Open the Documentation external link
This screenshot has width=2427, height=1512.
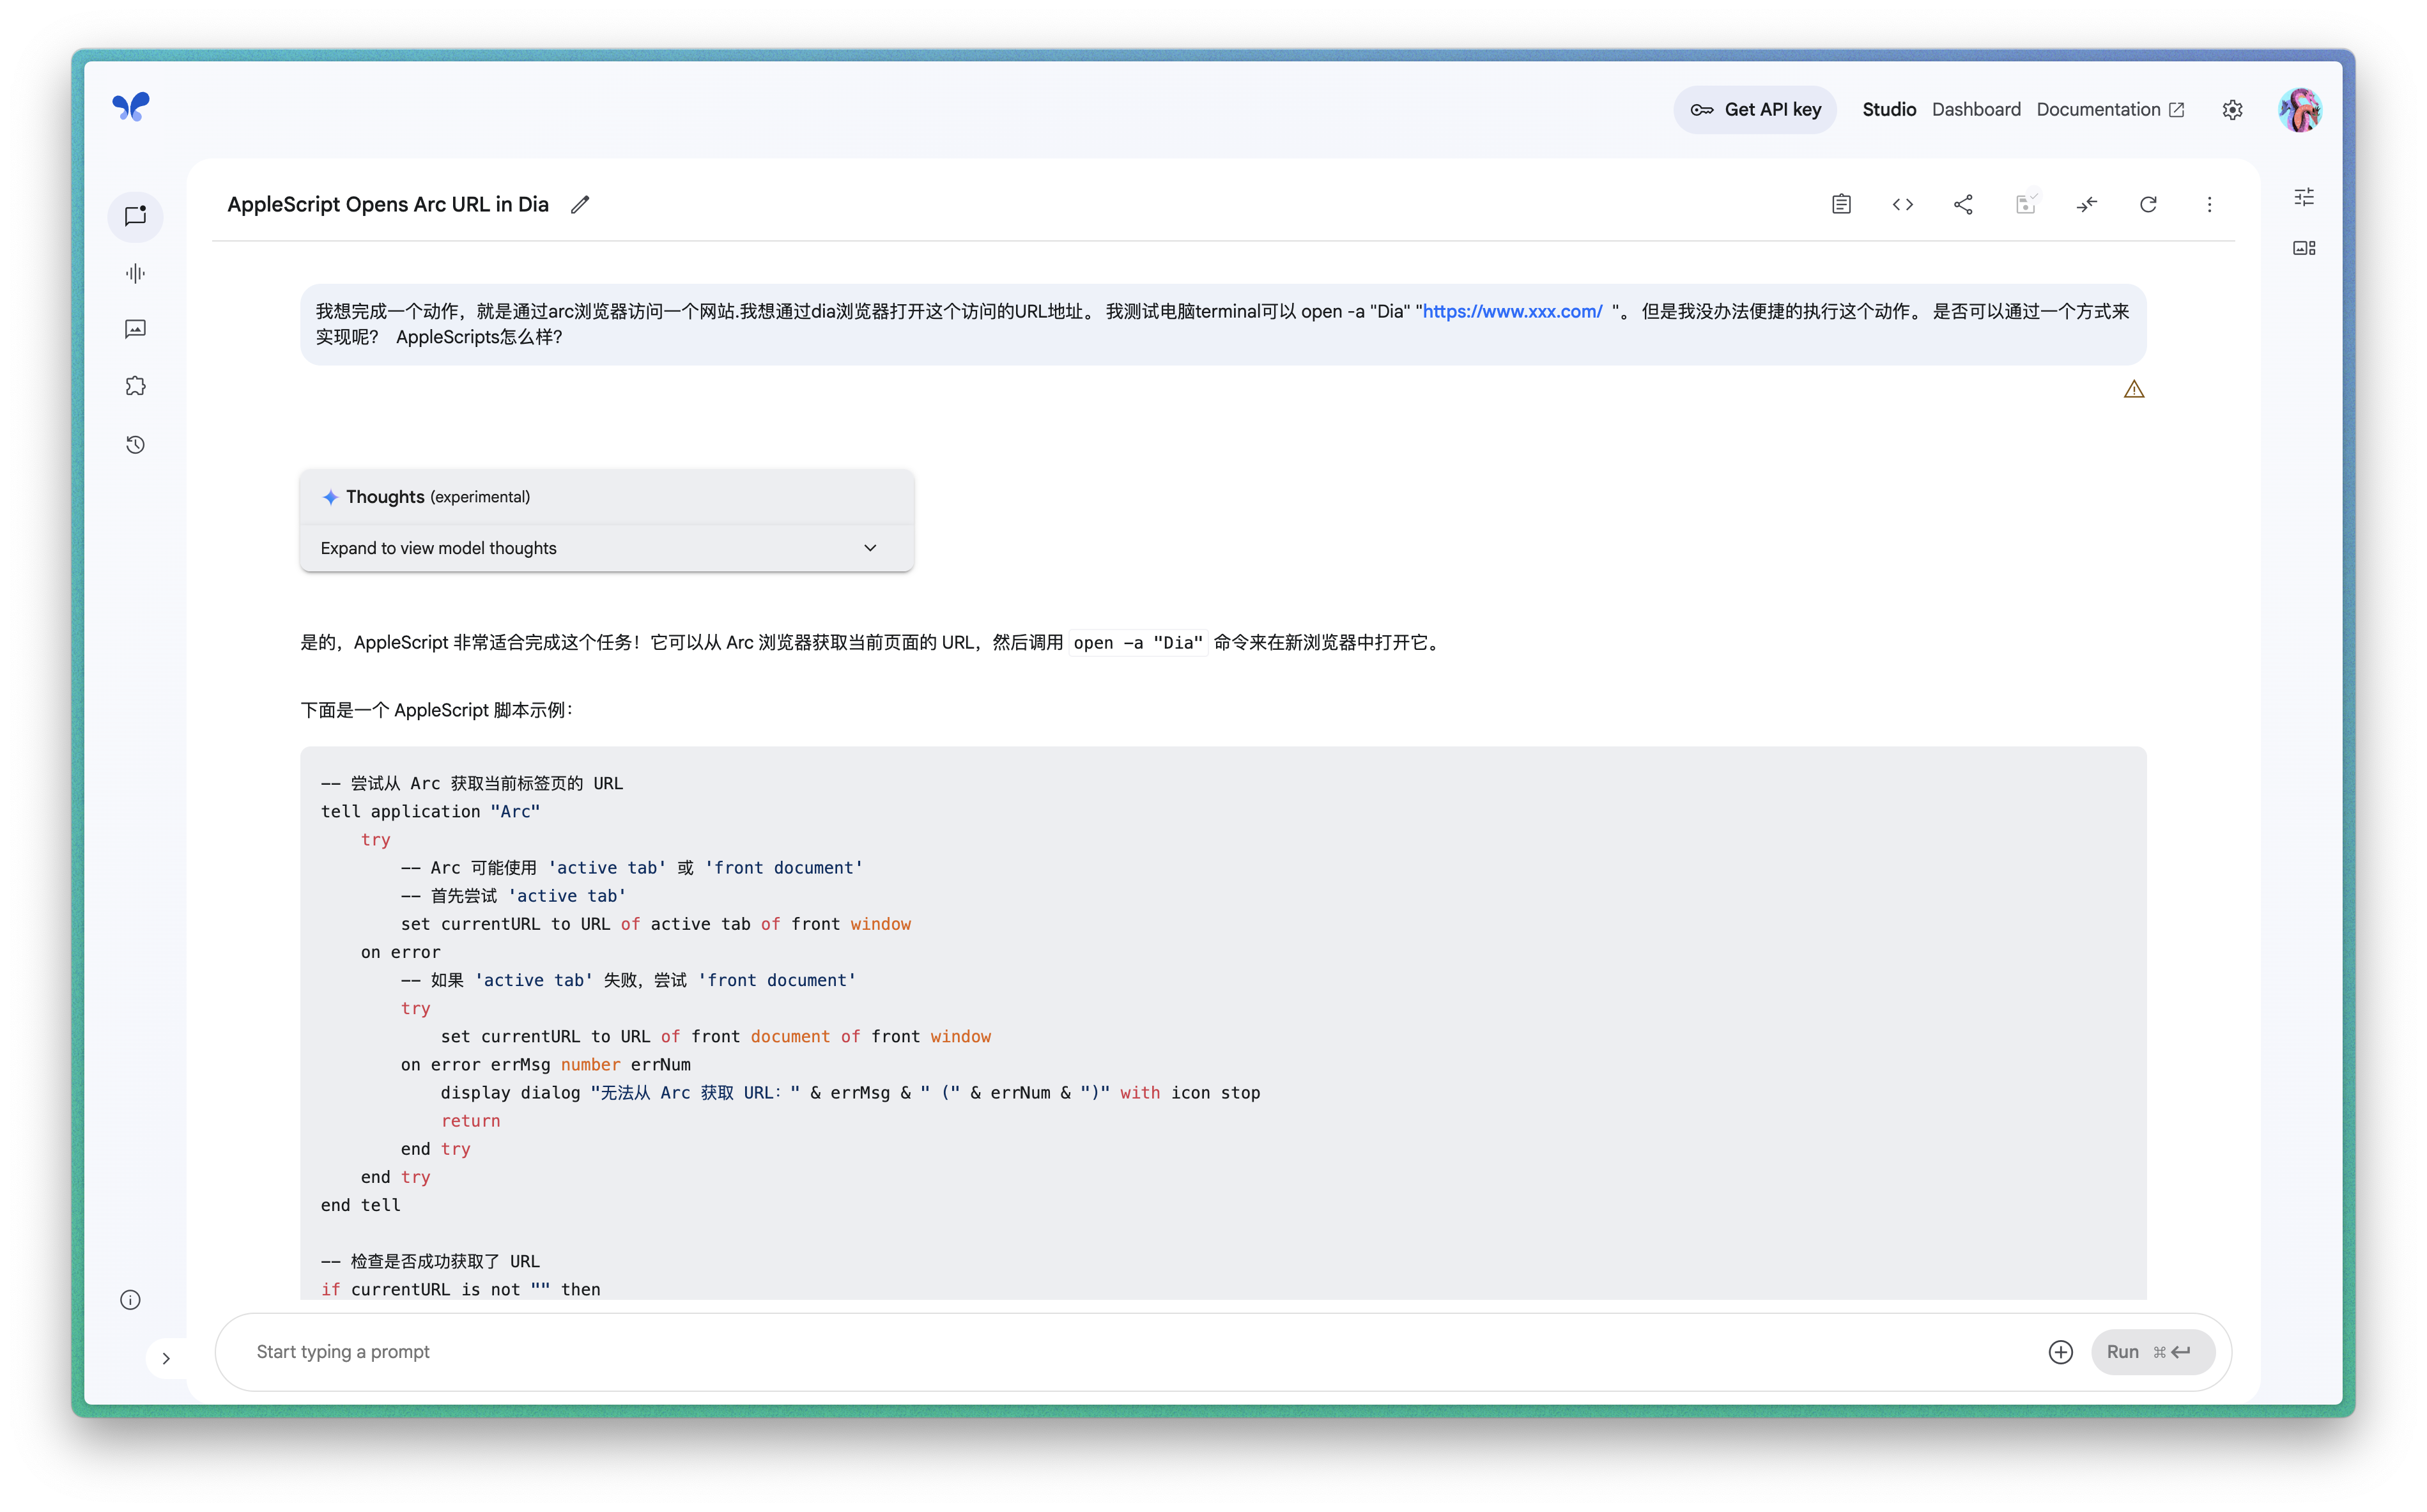click(2110, 110)
